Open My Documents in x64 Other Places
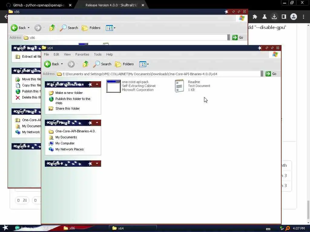The image size is (310, 232). (66, 137)
